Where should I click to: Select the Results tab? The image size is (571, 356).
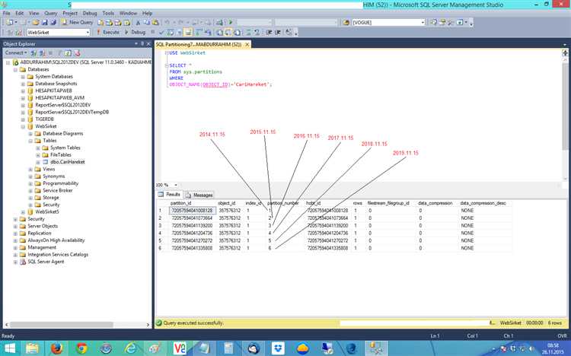click(172, 195)
